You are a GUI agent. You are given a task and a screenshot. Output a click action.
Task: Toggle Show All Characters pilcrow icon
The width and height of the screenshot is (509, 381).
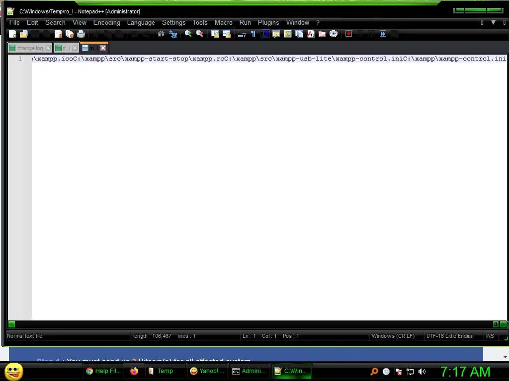point(253,34)
